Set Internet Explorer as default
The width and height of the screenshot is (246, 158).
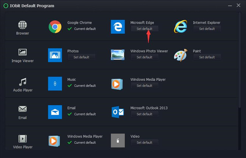207,29
